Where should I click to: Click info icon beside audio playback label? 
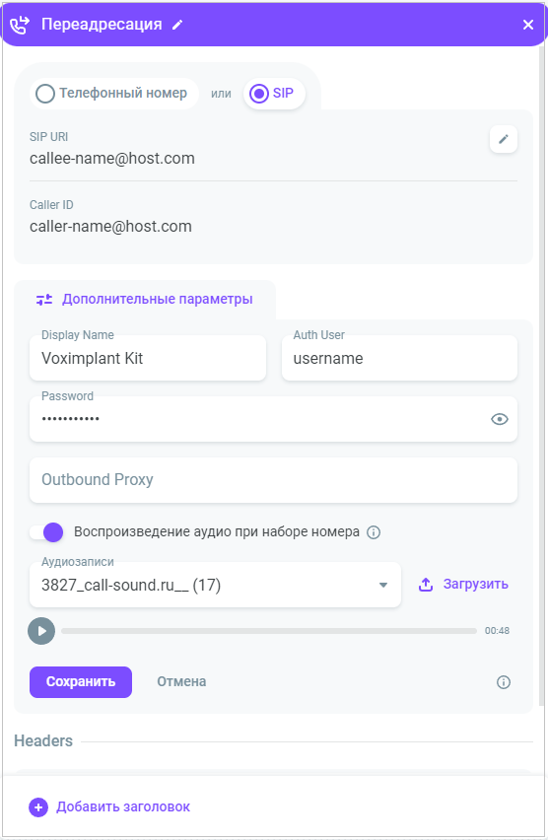tap(374, 532)
